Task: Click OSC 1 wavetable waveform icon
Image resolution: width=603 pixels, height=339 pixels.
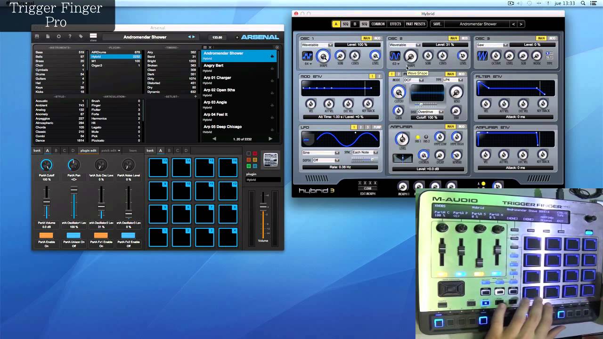Action: tap(308, 56)
